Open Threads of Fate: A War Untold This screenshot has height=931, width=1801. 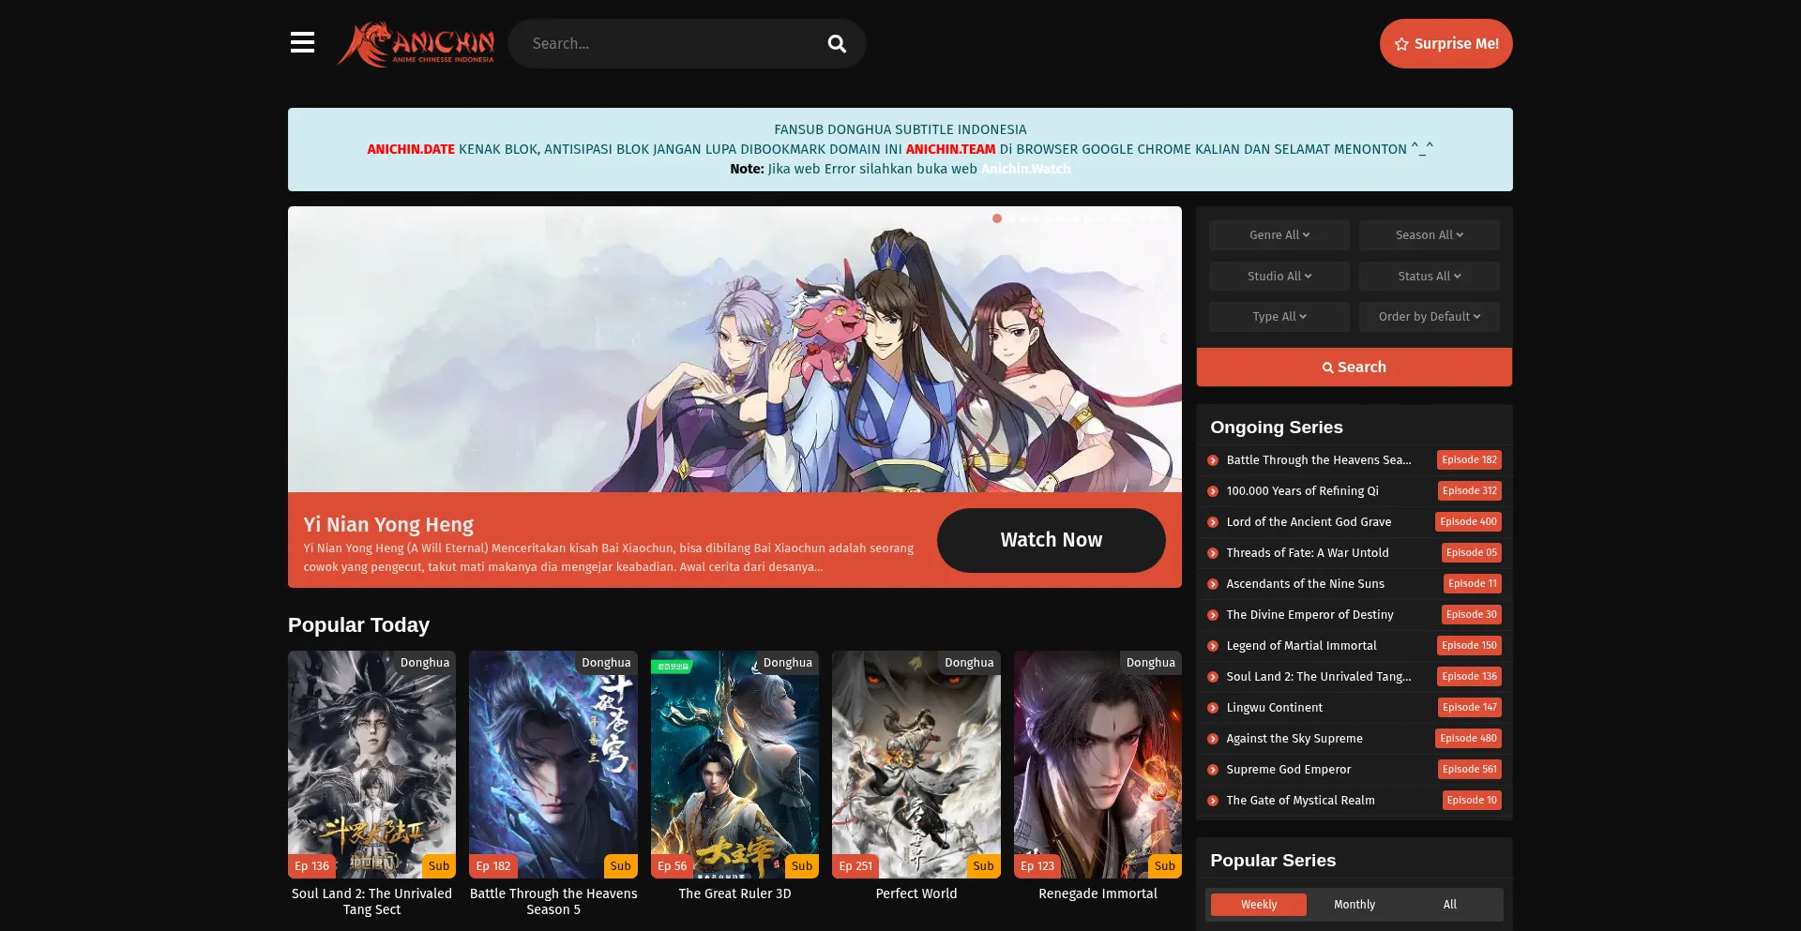(x=1308, y=553)
